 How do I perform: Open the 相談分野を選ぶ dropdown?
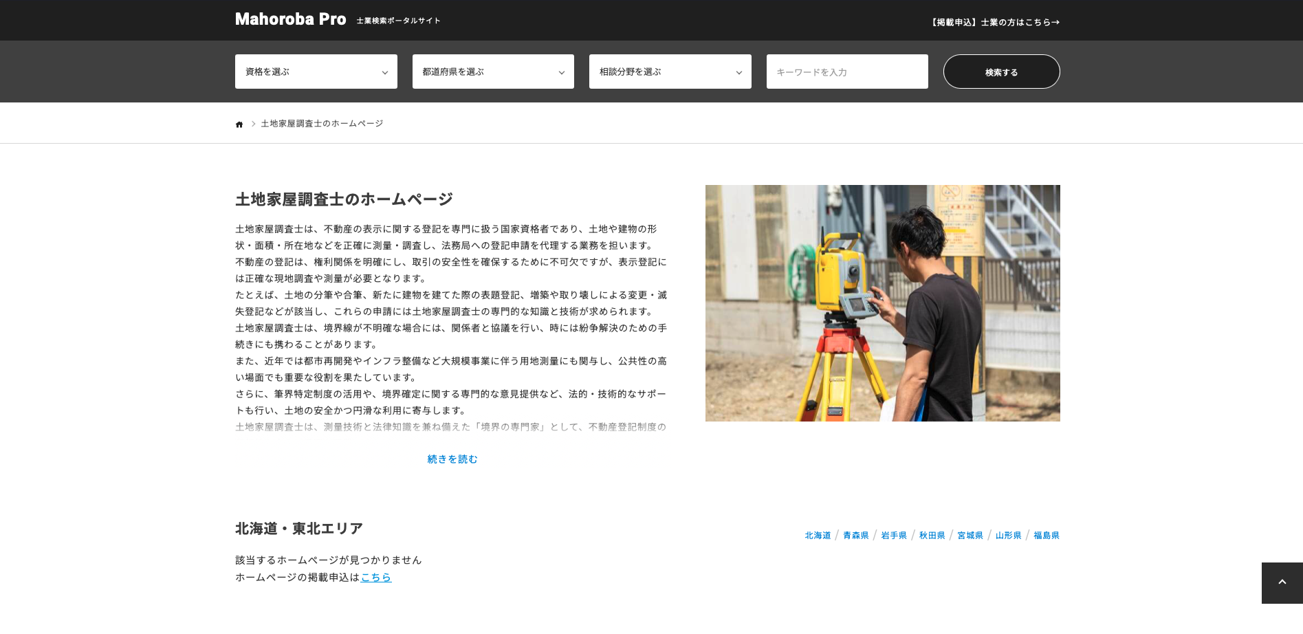point(670,72)
